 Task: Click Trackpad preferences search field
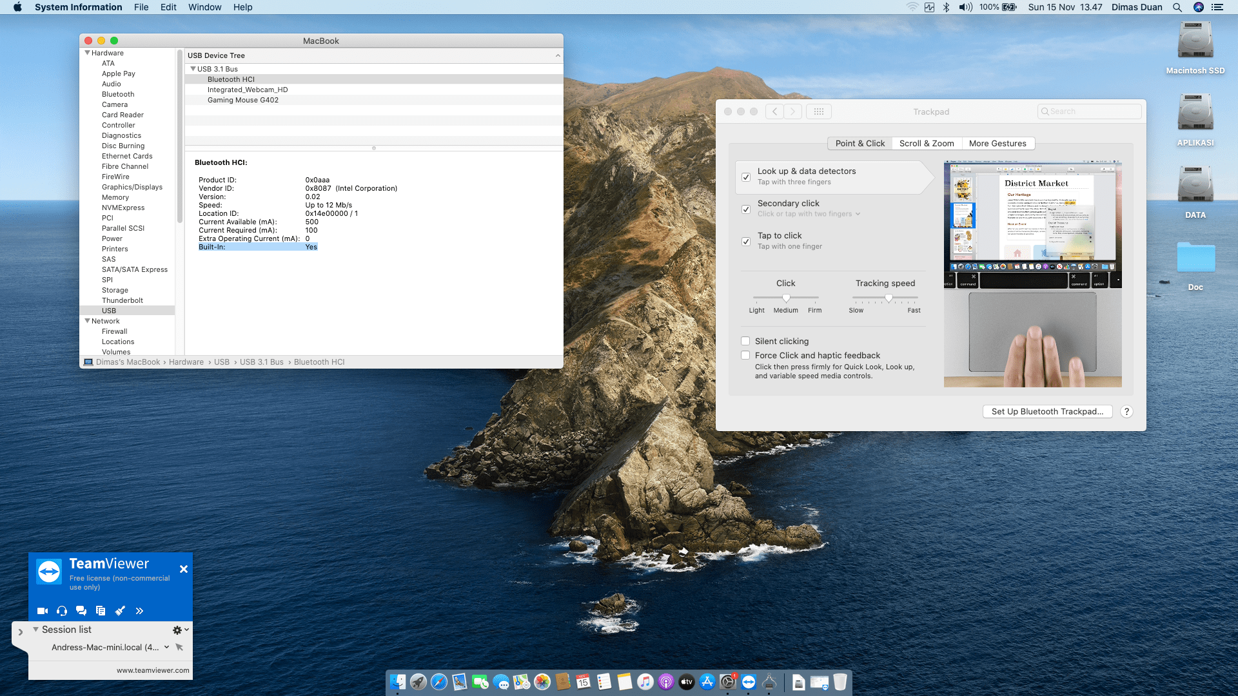click(1089, 111)
